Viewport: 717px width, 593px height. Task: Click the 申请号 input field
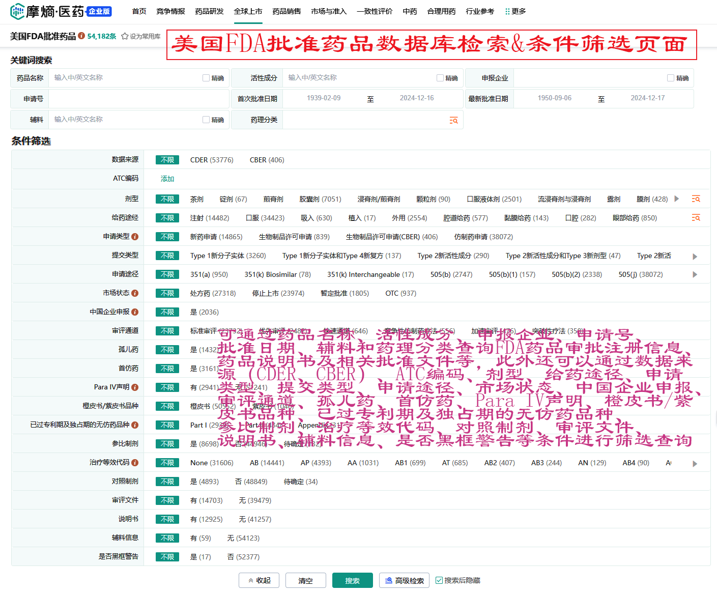138,99
